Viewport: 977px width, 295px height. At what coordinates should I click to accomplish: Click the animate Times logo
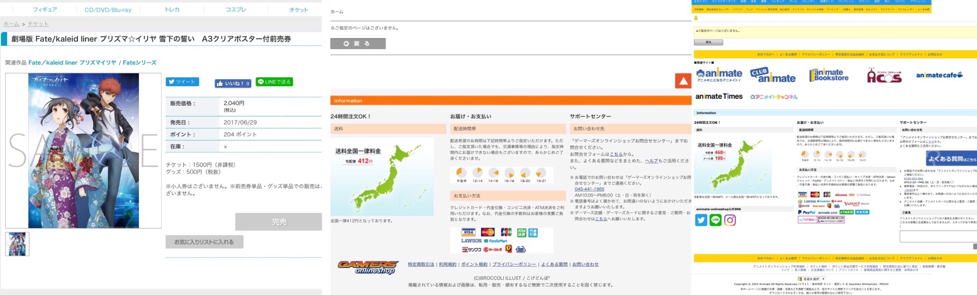click(x=719, y=96)
